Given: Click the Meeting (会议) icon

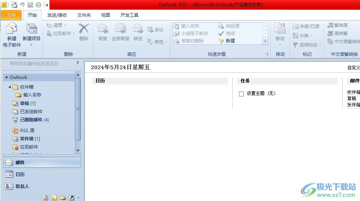Looking at the screenshot, I should (x=150, y=30).
